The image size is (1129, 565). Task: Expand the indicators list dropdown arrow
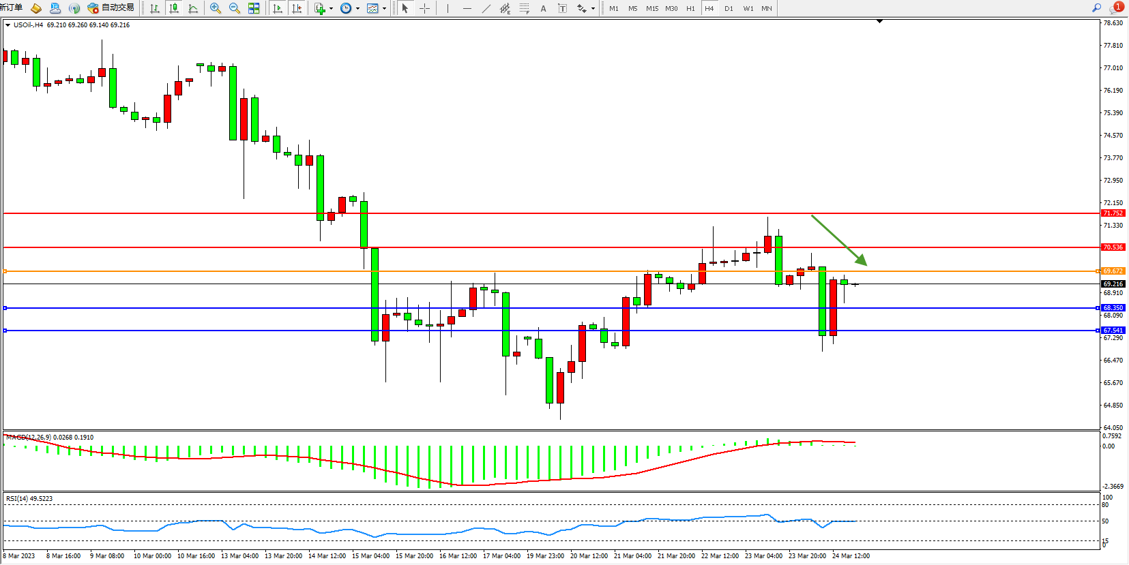[x=332, y=9]
